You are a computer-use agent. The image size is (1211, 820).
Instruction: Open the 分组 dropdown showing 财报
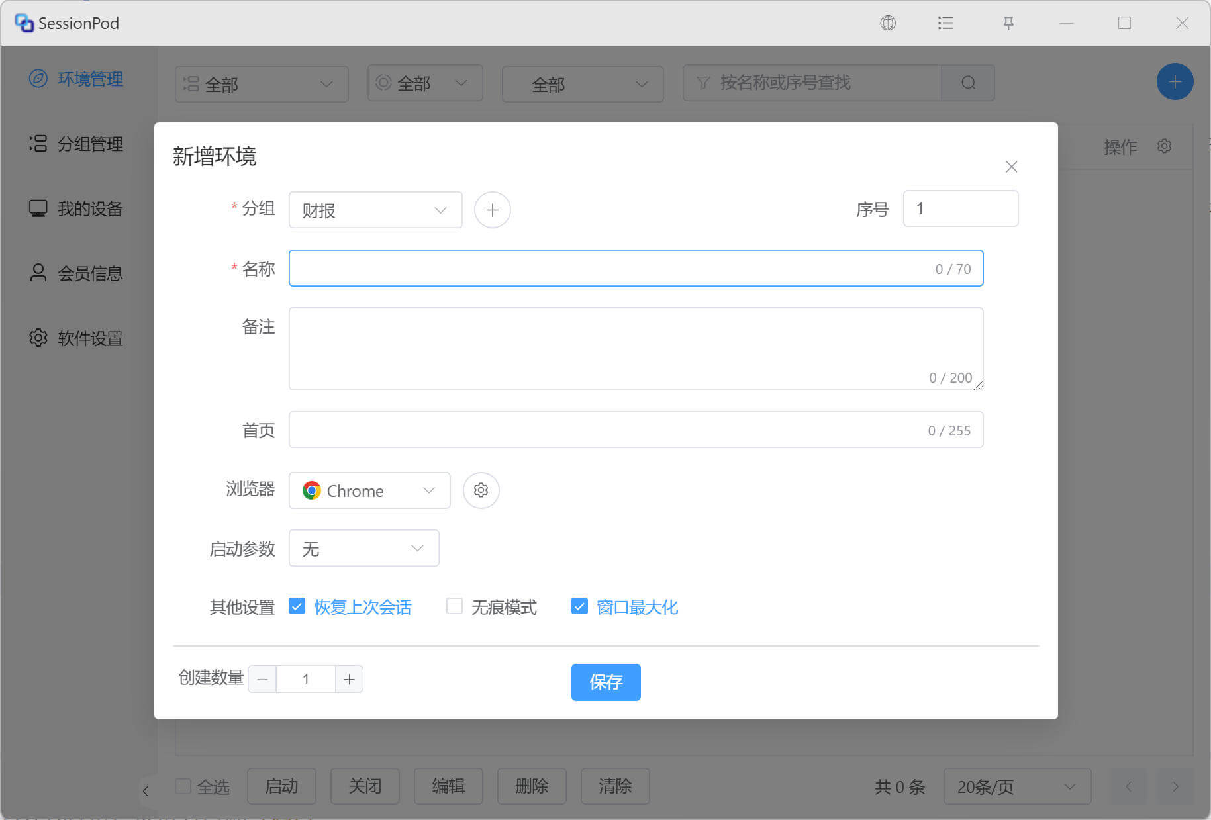375,210
